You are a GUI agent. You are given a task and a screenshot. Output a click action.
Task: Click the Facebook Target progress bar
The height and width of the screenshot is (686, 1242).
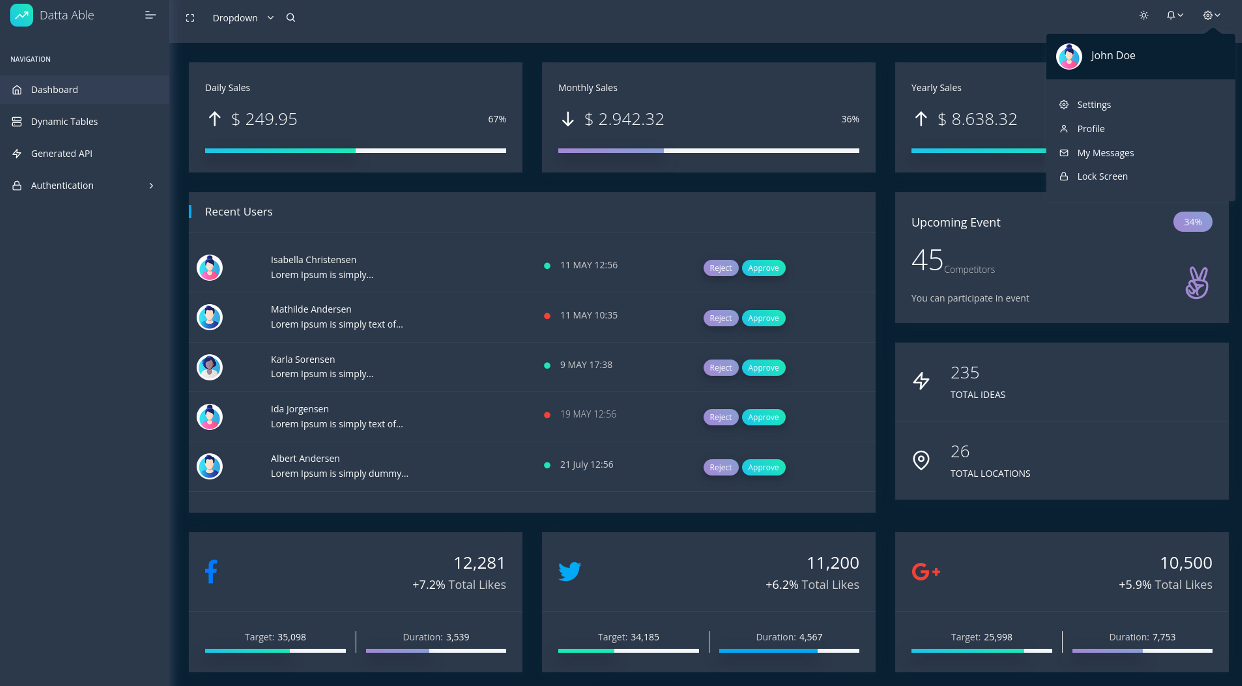275,651
